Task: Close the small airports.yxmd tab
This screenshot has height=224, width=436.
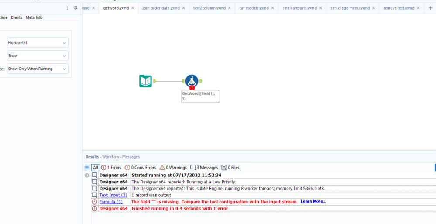Action: point(321,8)
